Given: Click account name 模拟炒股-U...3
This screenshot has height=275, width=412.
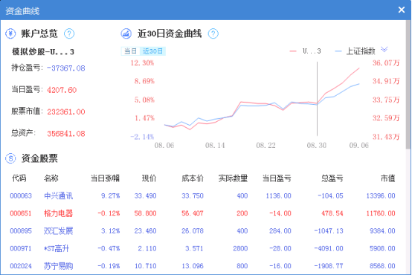Looking at the screenshot, I should point(43,52).
